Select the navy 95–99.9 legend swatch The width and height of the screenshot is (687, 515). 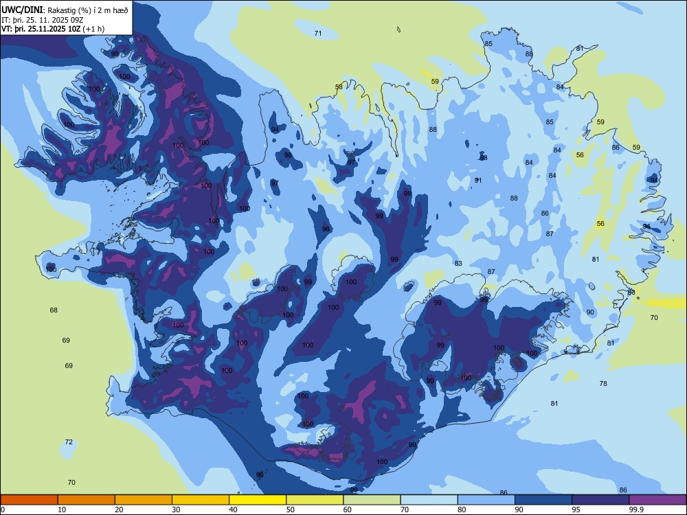click(x=600, y=500)
